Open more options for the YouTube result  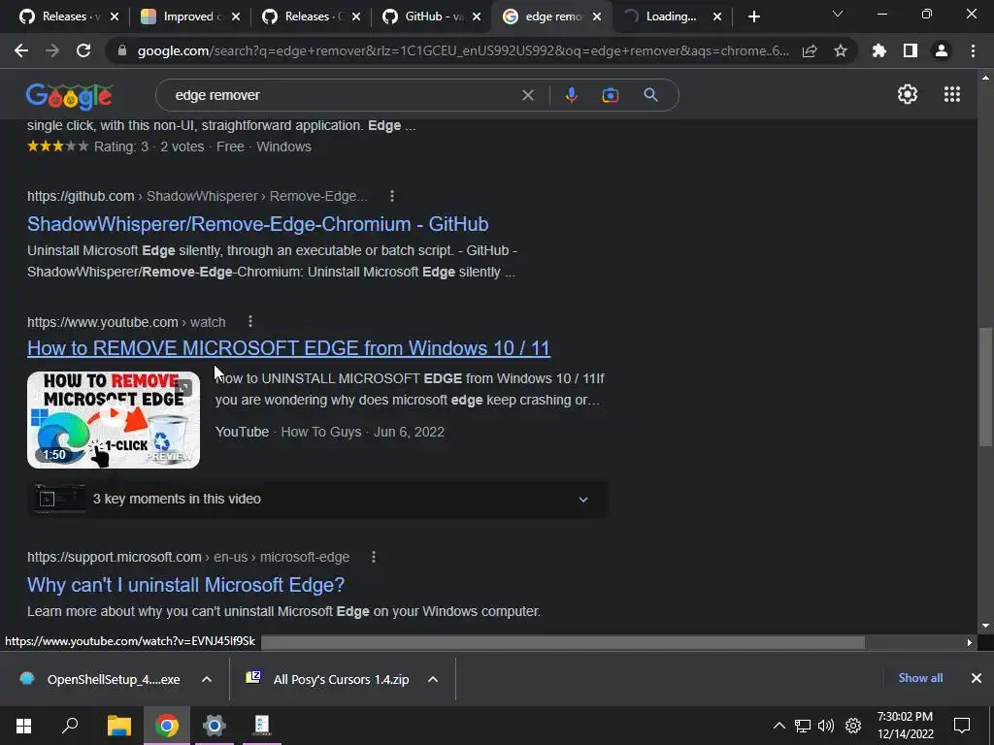(250, 322)
